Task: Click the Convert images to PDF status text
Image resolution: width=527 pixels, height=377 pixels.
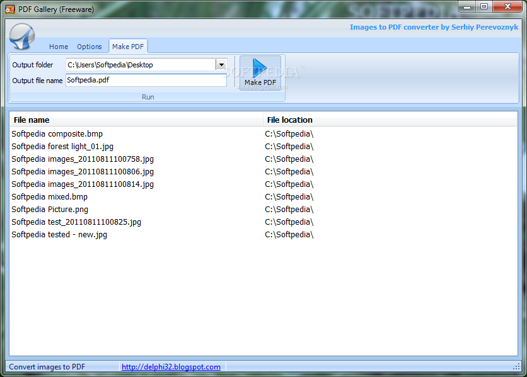Action: (47, 367)
